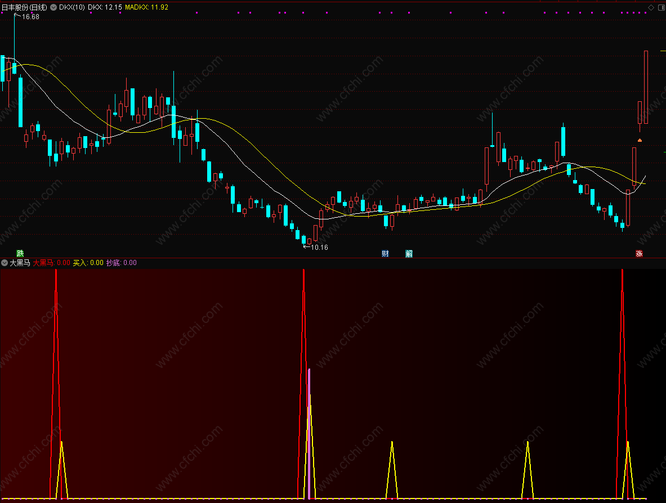Click the yellow MADKX: 11.92 value
666x503 pixels.
pos(146,7)
